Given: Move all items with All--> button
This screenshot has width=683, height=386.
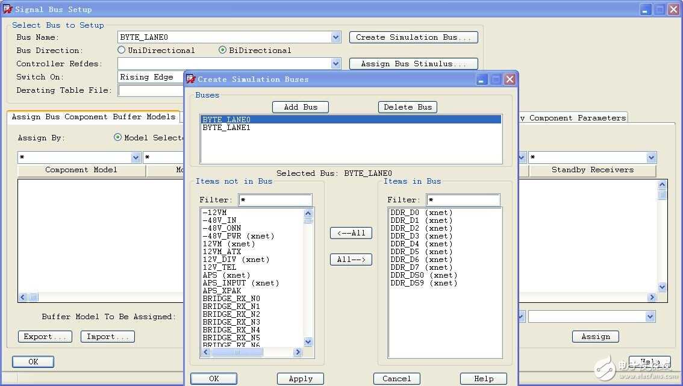Looking at the screenshot, I should click(351, 260).
